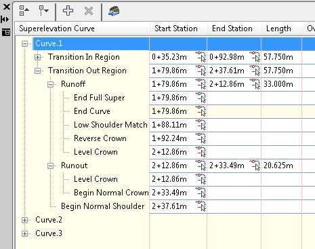The height and width of the screenshot is (249, 315).
Task: Click the collapse all tree icon in toolbar
Action: point(24,11)
